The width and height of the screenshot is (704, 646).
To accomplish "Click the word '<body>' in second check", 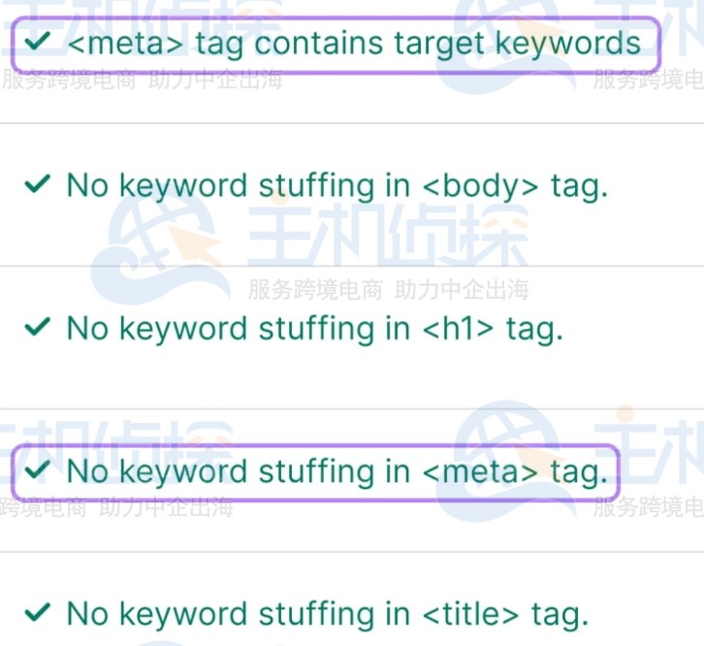I will [x=480, y=185].
